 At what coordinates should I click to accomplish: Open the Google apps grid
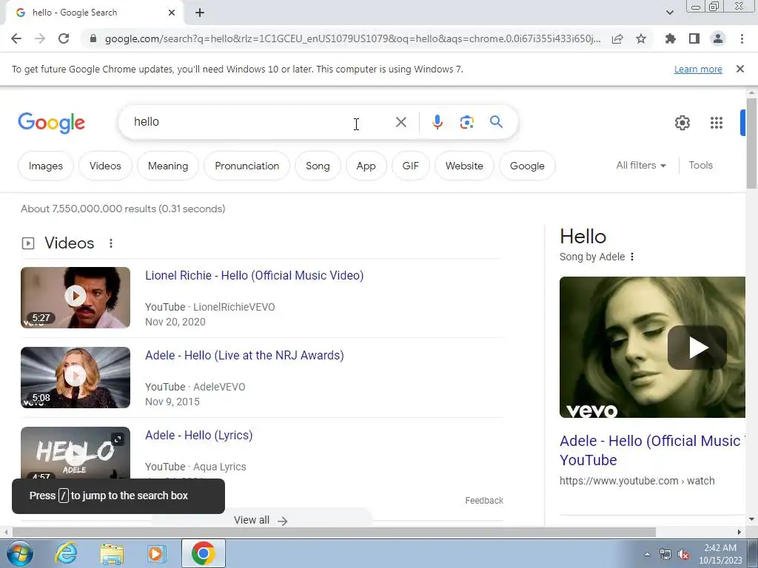click(717, 123)
